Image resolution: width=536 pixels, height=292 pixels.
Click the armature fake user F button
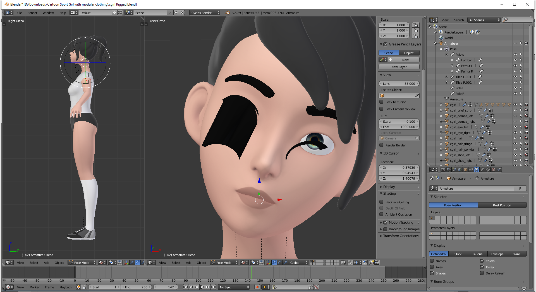(520, 189)
